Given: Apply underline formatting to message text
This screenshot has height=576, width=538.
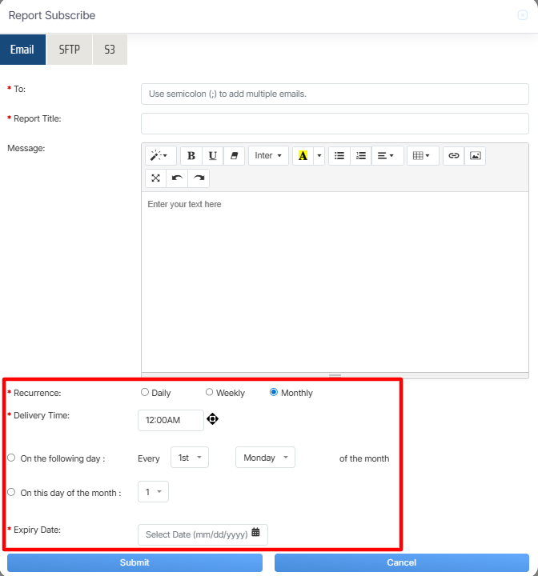Looking at the screenshot, I should tap(212, 156).
